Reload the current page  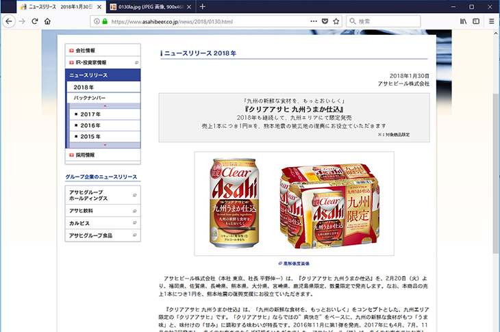pos(34,21)
